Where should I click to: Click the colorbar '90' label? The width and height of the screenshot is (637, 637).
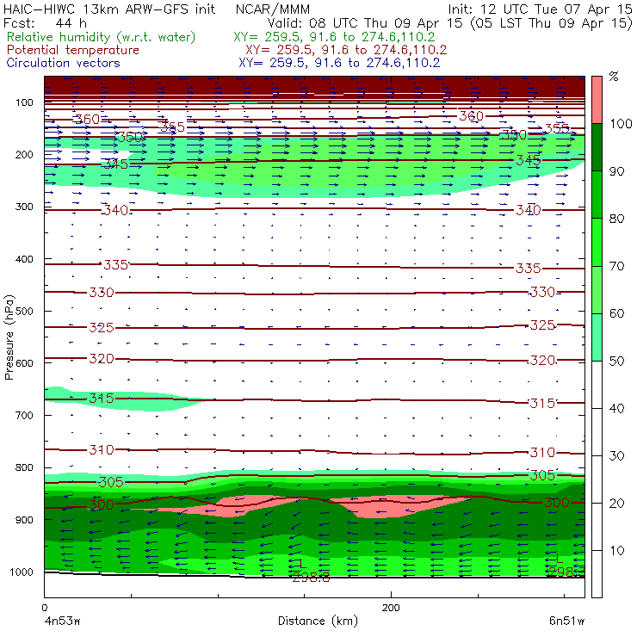tap(616, 171)
